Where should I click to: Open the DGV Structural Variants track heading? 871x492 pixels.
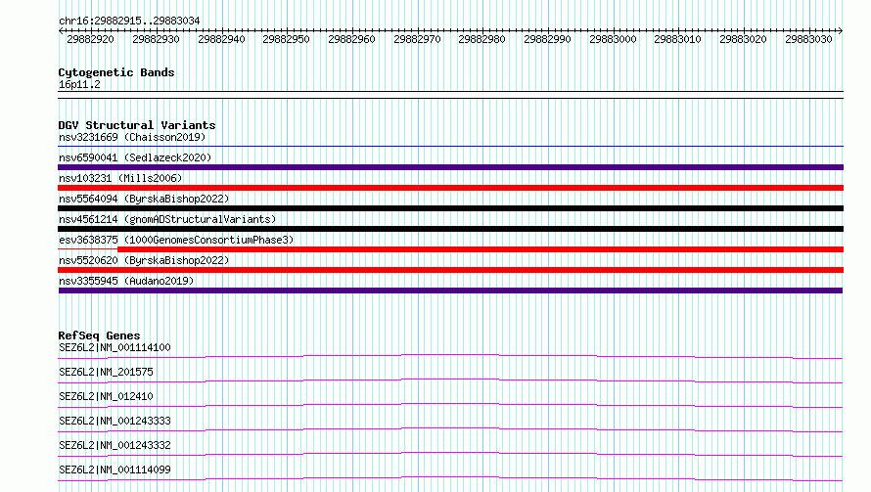tap(137, 125)
